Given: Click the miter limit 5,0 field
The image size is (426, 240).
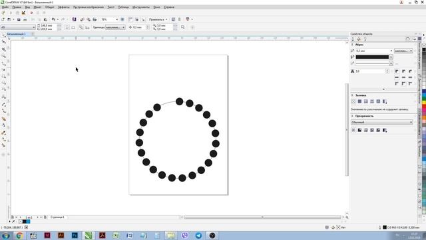Looking at the screenshot, I should click(371, 71).
